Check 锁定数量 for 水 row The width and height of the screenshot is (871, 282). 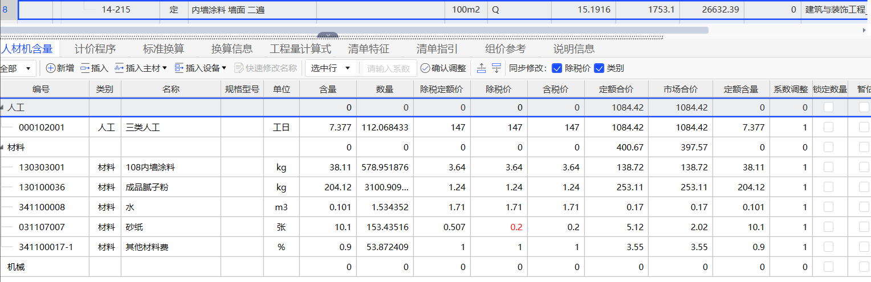point(828,207)
